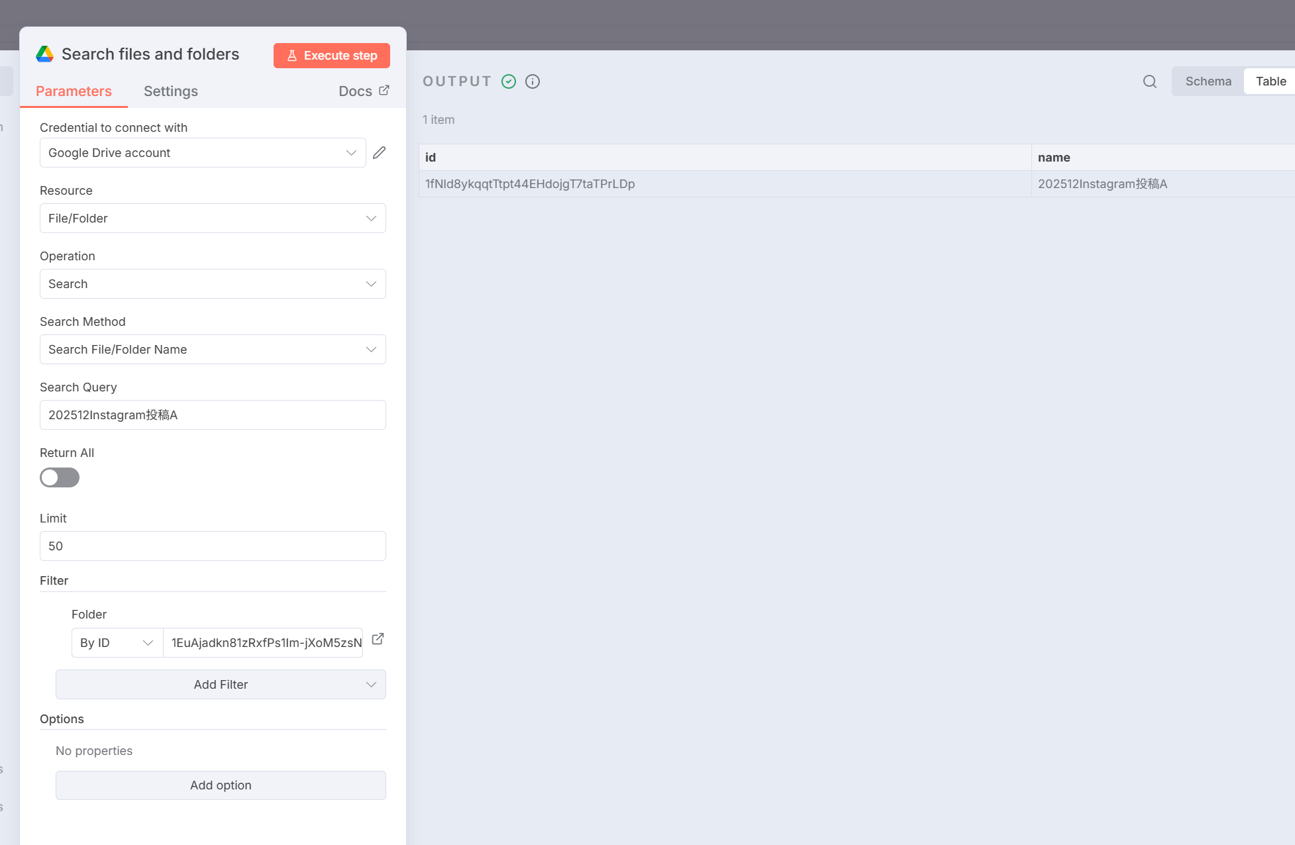Click the Search Query input field

[x=213, y=415]
